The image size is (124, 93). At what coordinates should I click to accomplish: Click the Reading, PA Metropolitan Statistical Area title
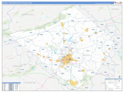[x=17, y=3]
